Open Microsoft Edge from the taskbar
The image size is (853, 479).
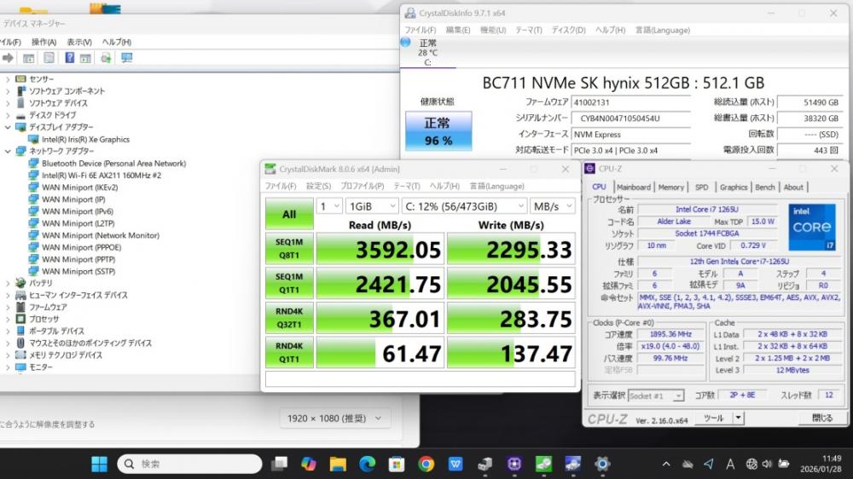point(367,464)
